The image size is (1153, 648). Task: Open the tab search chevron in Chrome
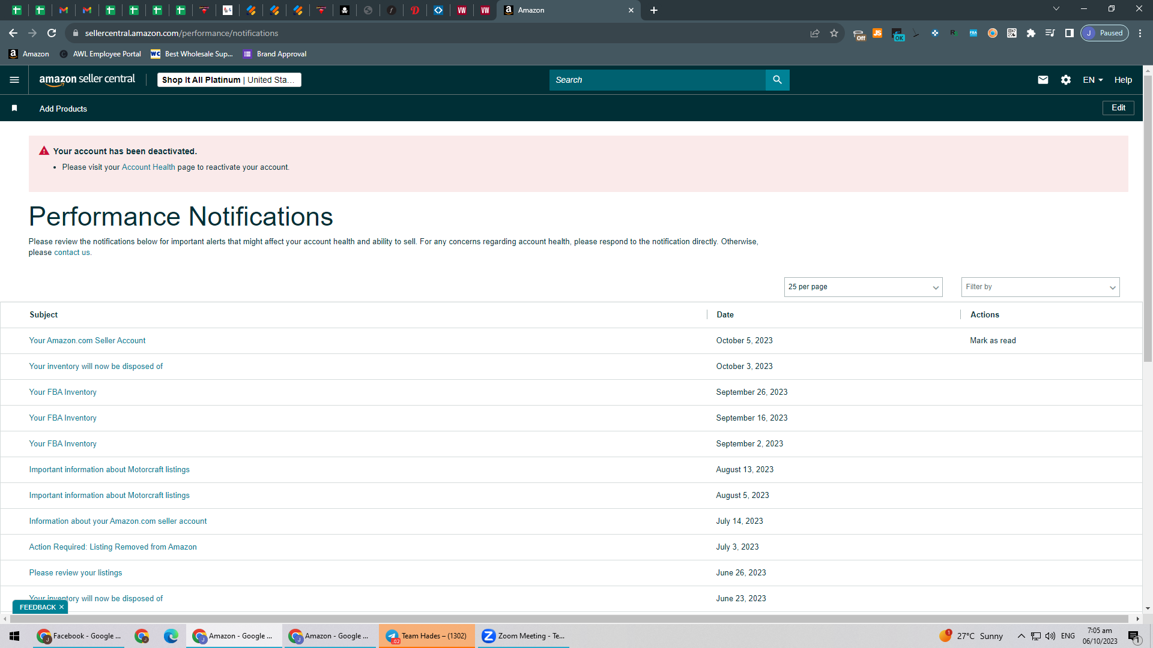tap(1056, 9)
